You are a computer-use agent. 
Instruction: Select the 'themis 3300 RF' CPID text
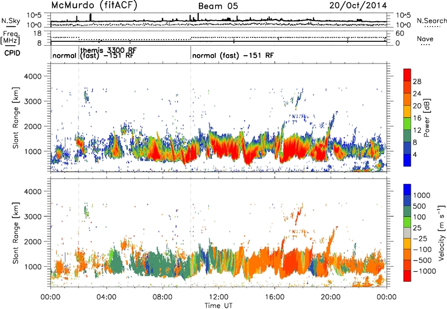(108, 50)
